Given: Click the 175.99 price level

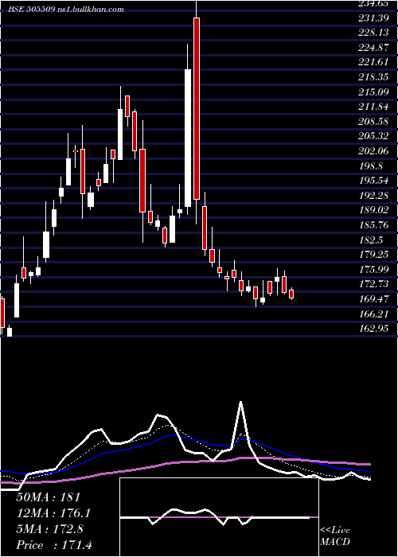Looking at the screenshot, I should [373, 270].
